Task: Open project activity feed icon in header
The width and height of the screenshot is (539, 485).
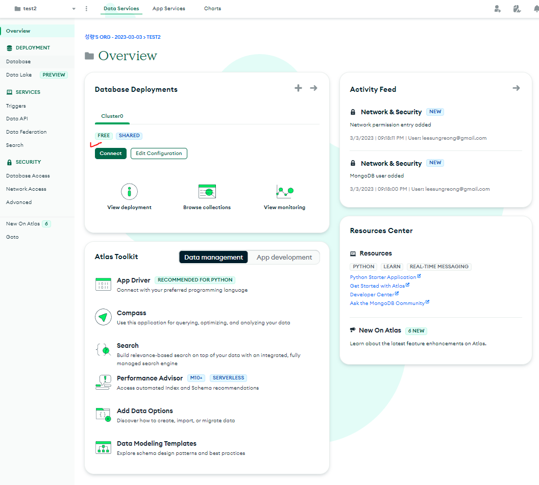Action: click(517, 9)
